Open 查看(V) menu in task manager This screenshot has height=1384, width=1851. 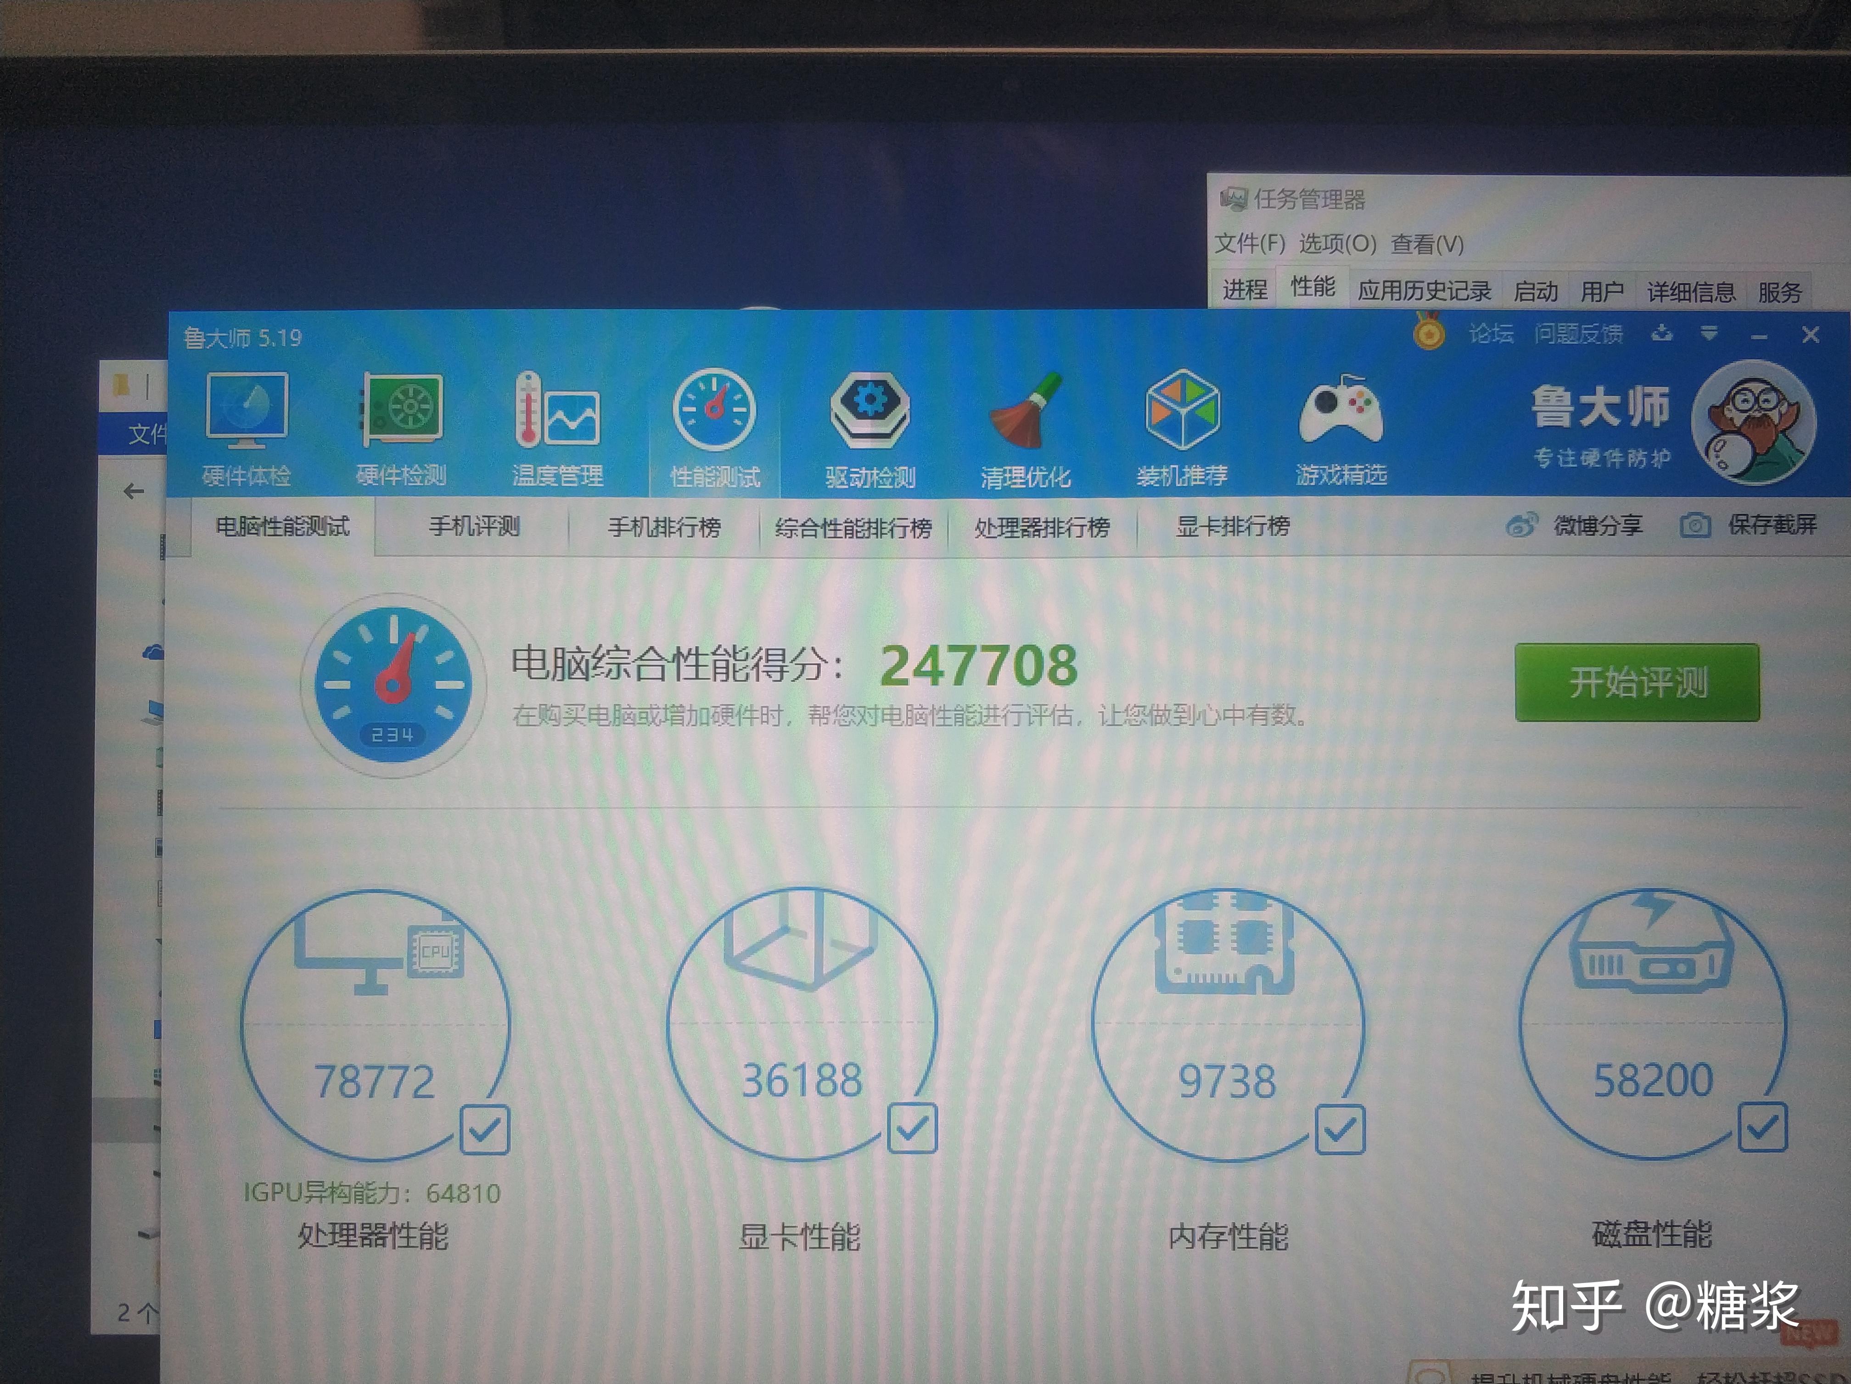1427,244
